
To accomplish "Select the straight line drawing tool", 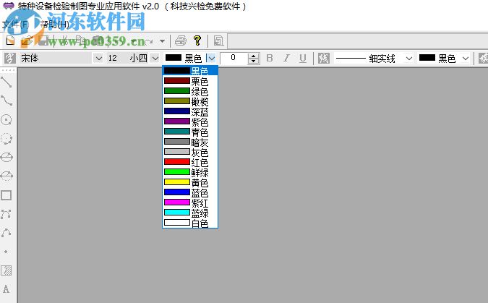I will point(7,82).
